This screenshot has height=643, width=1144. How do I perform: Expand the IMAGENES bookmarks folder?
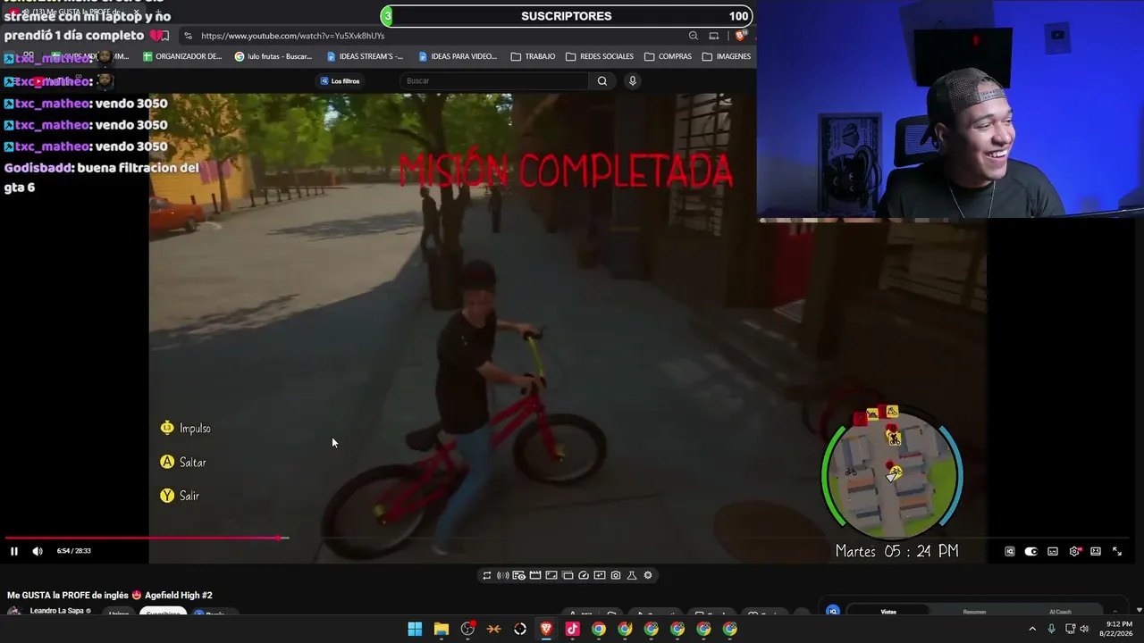point(727,56)
